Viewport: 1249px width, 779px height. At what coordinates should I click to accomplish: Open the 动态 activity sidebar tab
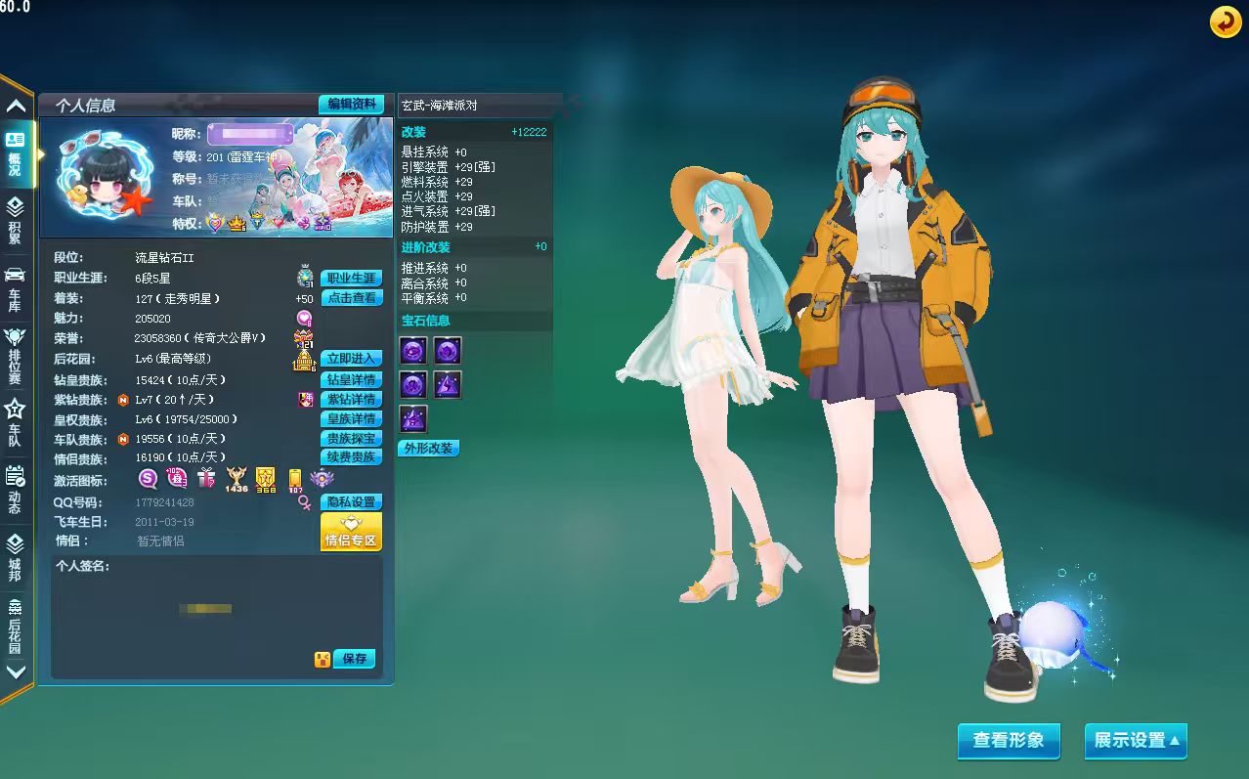pyautogui.click(x=16, y=489)
